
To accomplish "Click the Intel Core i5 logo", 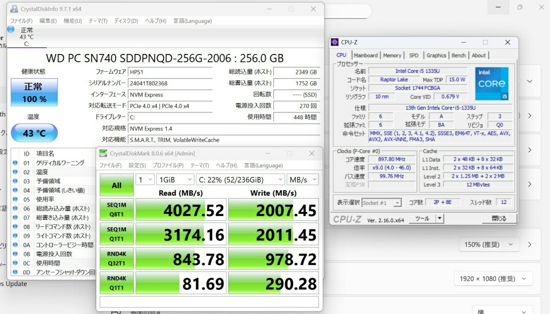I will pos(491,84).
